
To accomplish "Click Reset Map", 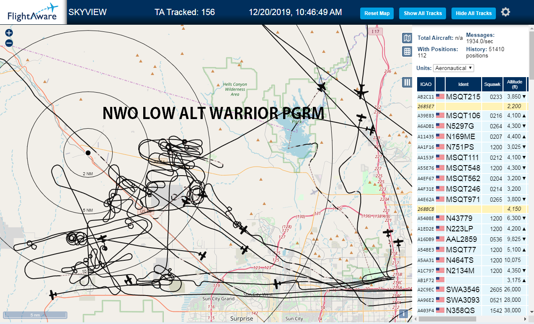I will pyautogui.click(x=377, y=13).
